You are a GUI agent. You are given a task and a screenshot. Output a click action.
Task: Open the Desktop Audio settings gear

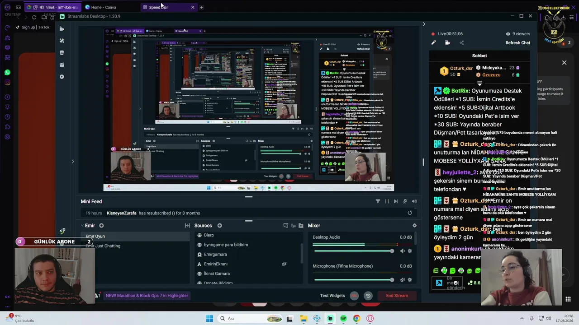point(410,251)
